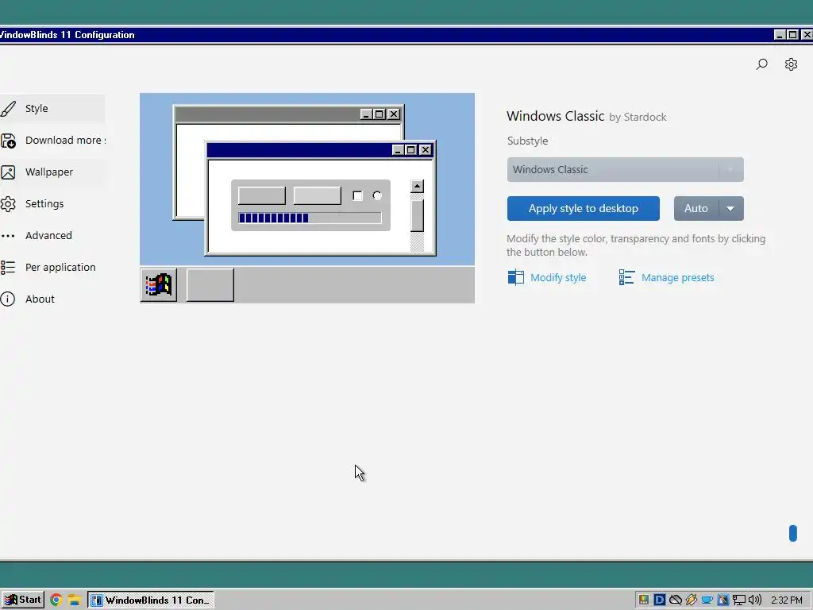This screenshot has height=610, width=813.
Task: Go to the Wallpaper section
Action: tap(52, 172)
